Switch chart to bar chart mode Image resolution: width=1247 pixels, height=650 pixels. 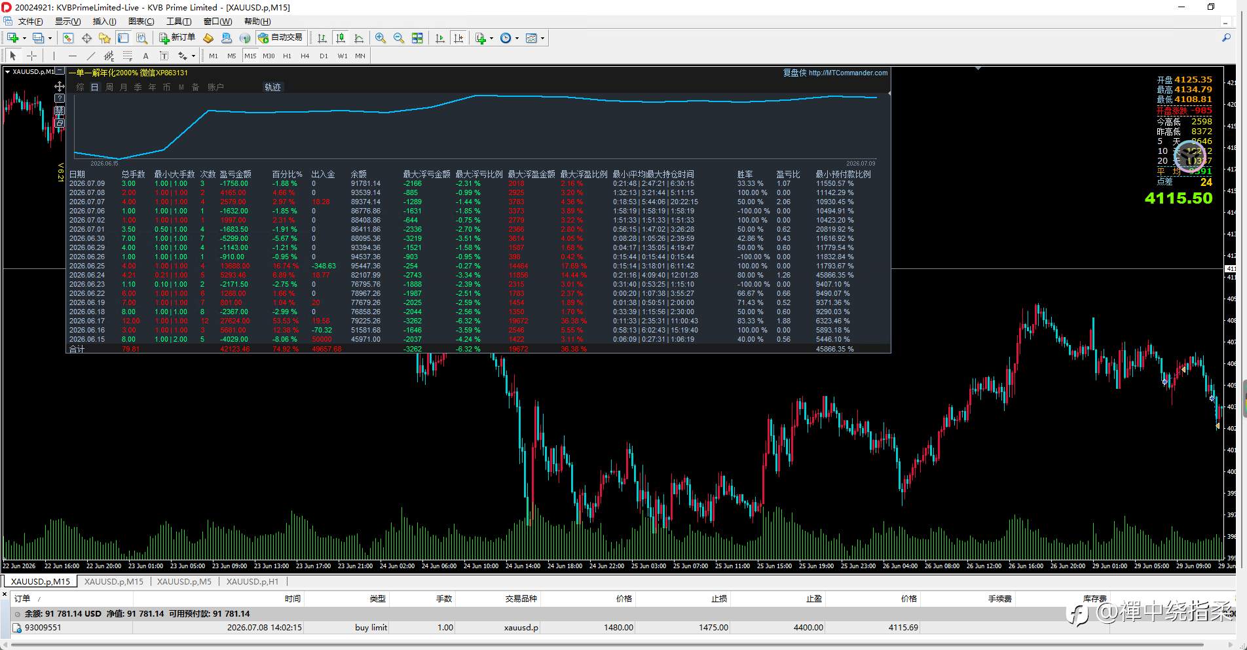tap(322, 38)
